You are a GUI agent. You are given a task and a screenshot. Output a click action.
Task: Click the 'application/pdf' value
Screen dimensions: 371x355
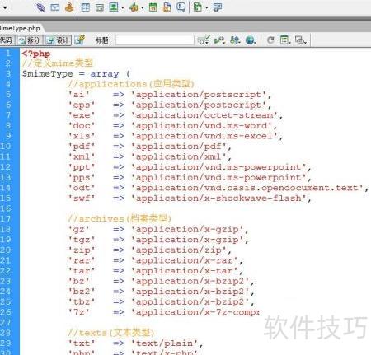179,147
